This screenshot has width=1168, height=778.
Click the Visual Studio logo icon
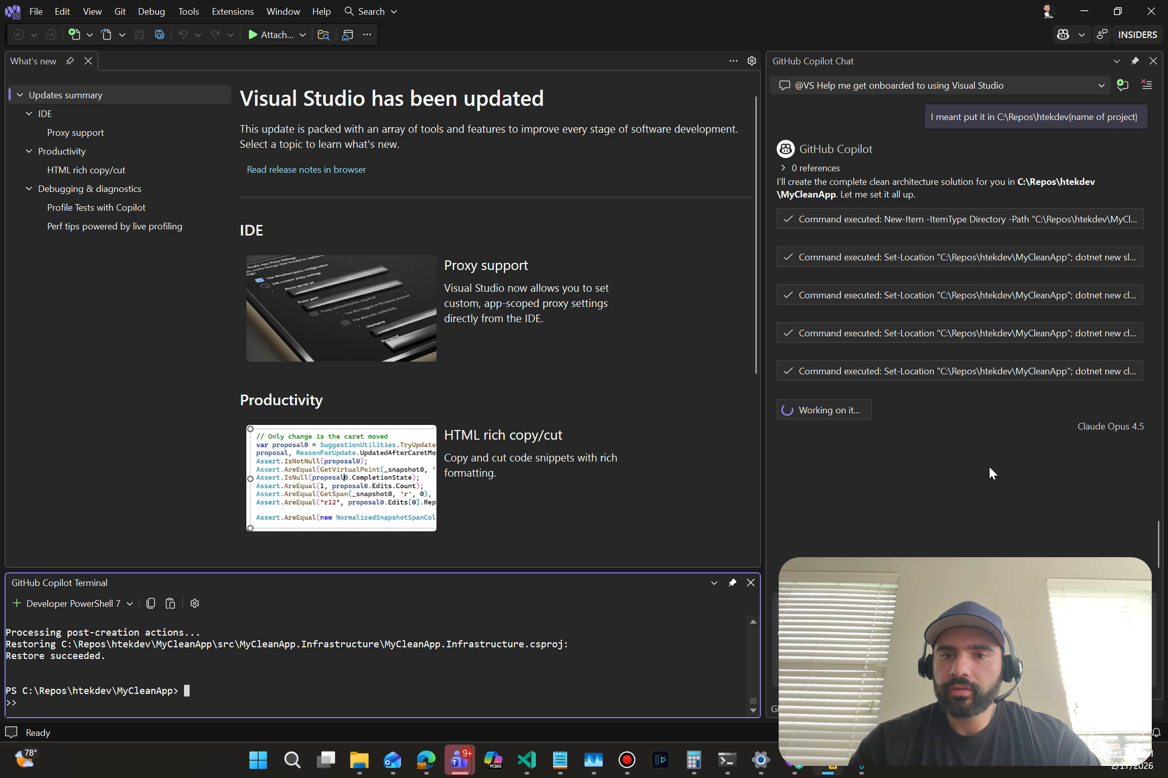pyautogui.click(x=13, y=11)
